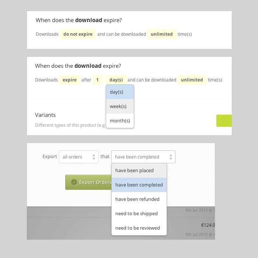The image size is (258, 258).
Task: Click the "1" expiry number field
Action: point(97,80)
